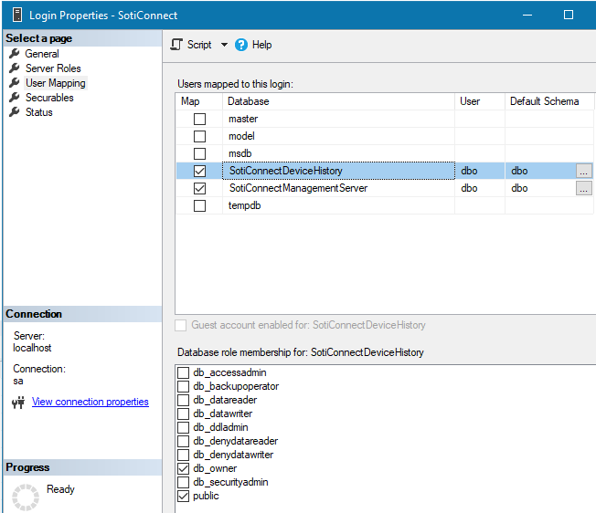Select the model database row
Screen dimensions: 596x513
point(384,136)
